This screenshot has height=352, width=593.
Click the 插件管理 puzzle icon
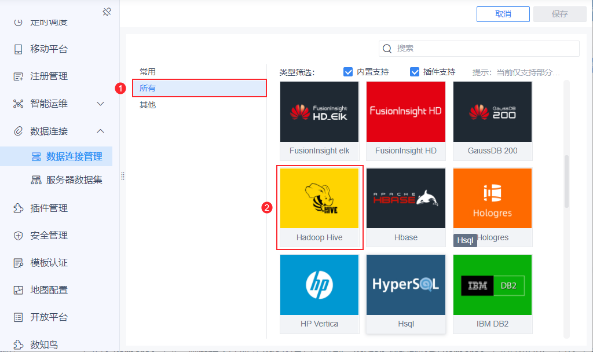[18, 208]
